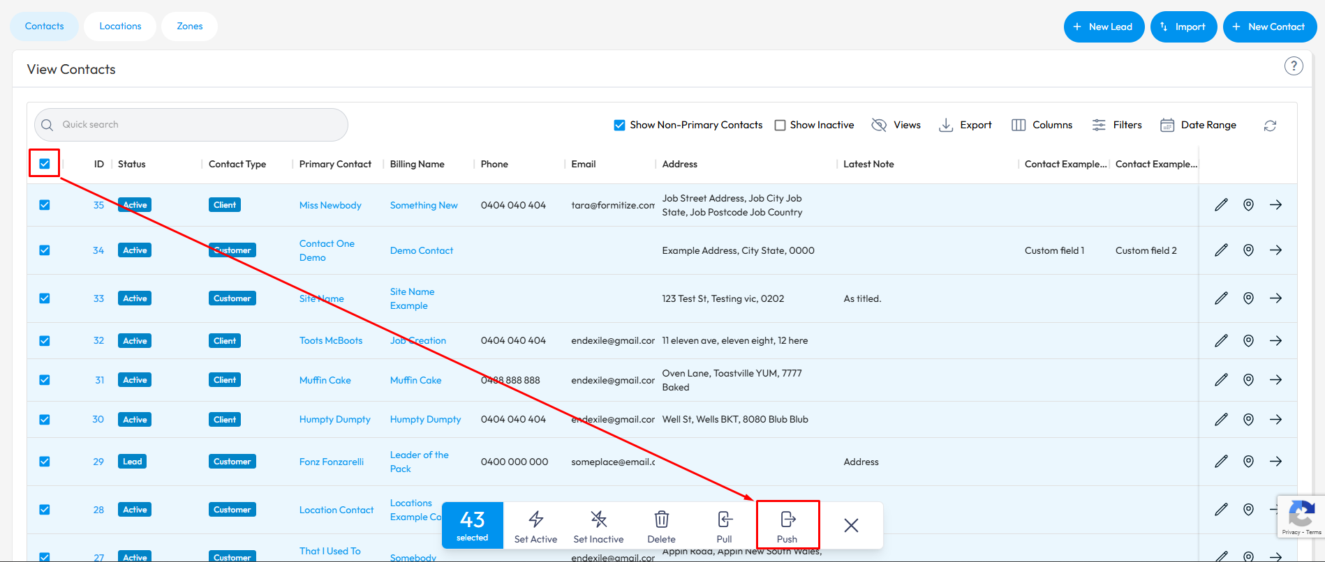The height and width of the screenshot is (562, 1325).
Task: Uncheck the row 29 checkbox
Action: (x=45, y=462)
